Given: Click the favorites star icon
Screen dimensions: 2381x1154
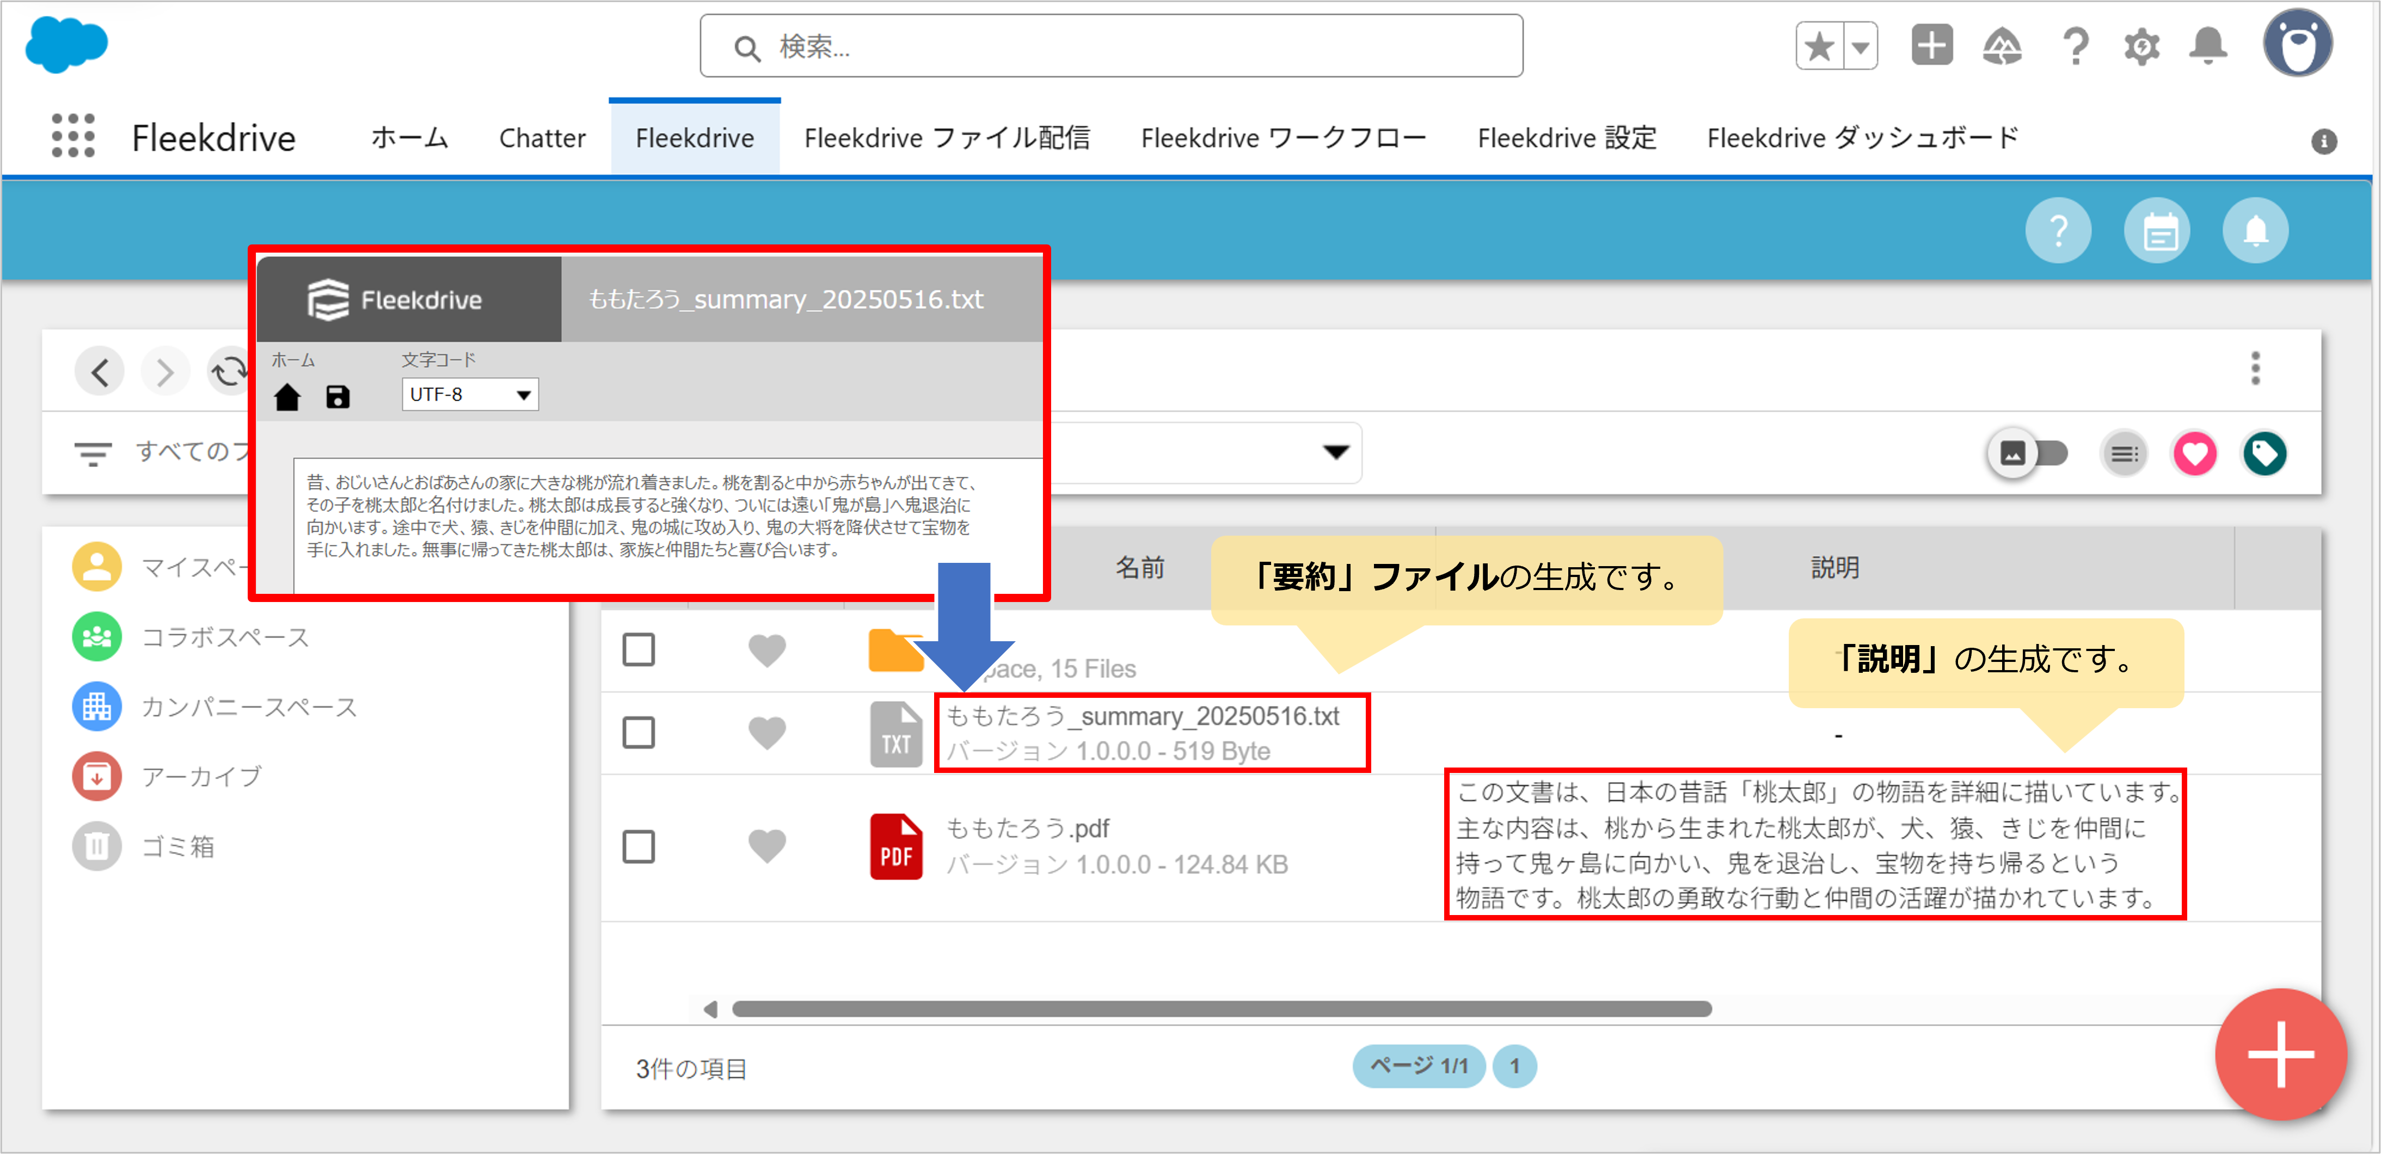Looking at the screenshot, I should 1819,46.
